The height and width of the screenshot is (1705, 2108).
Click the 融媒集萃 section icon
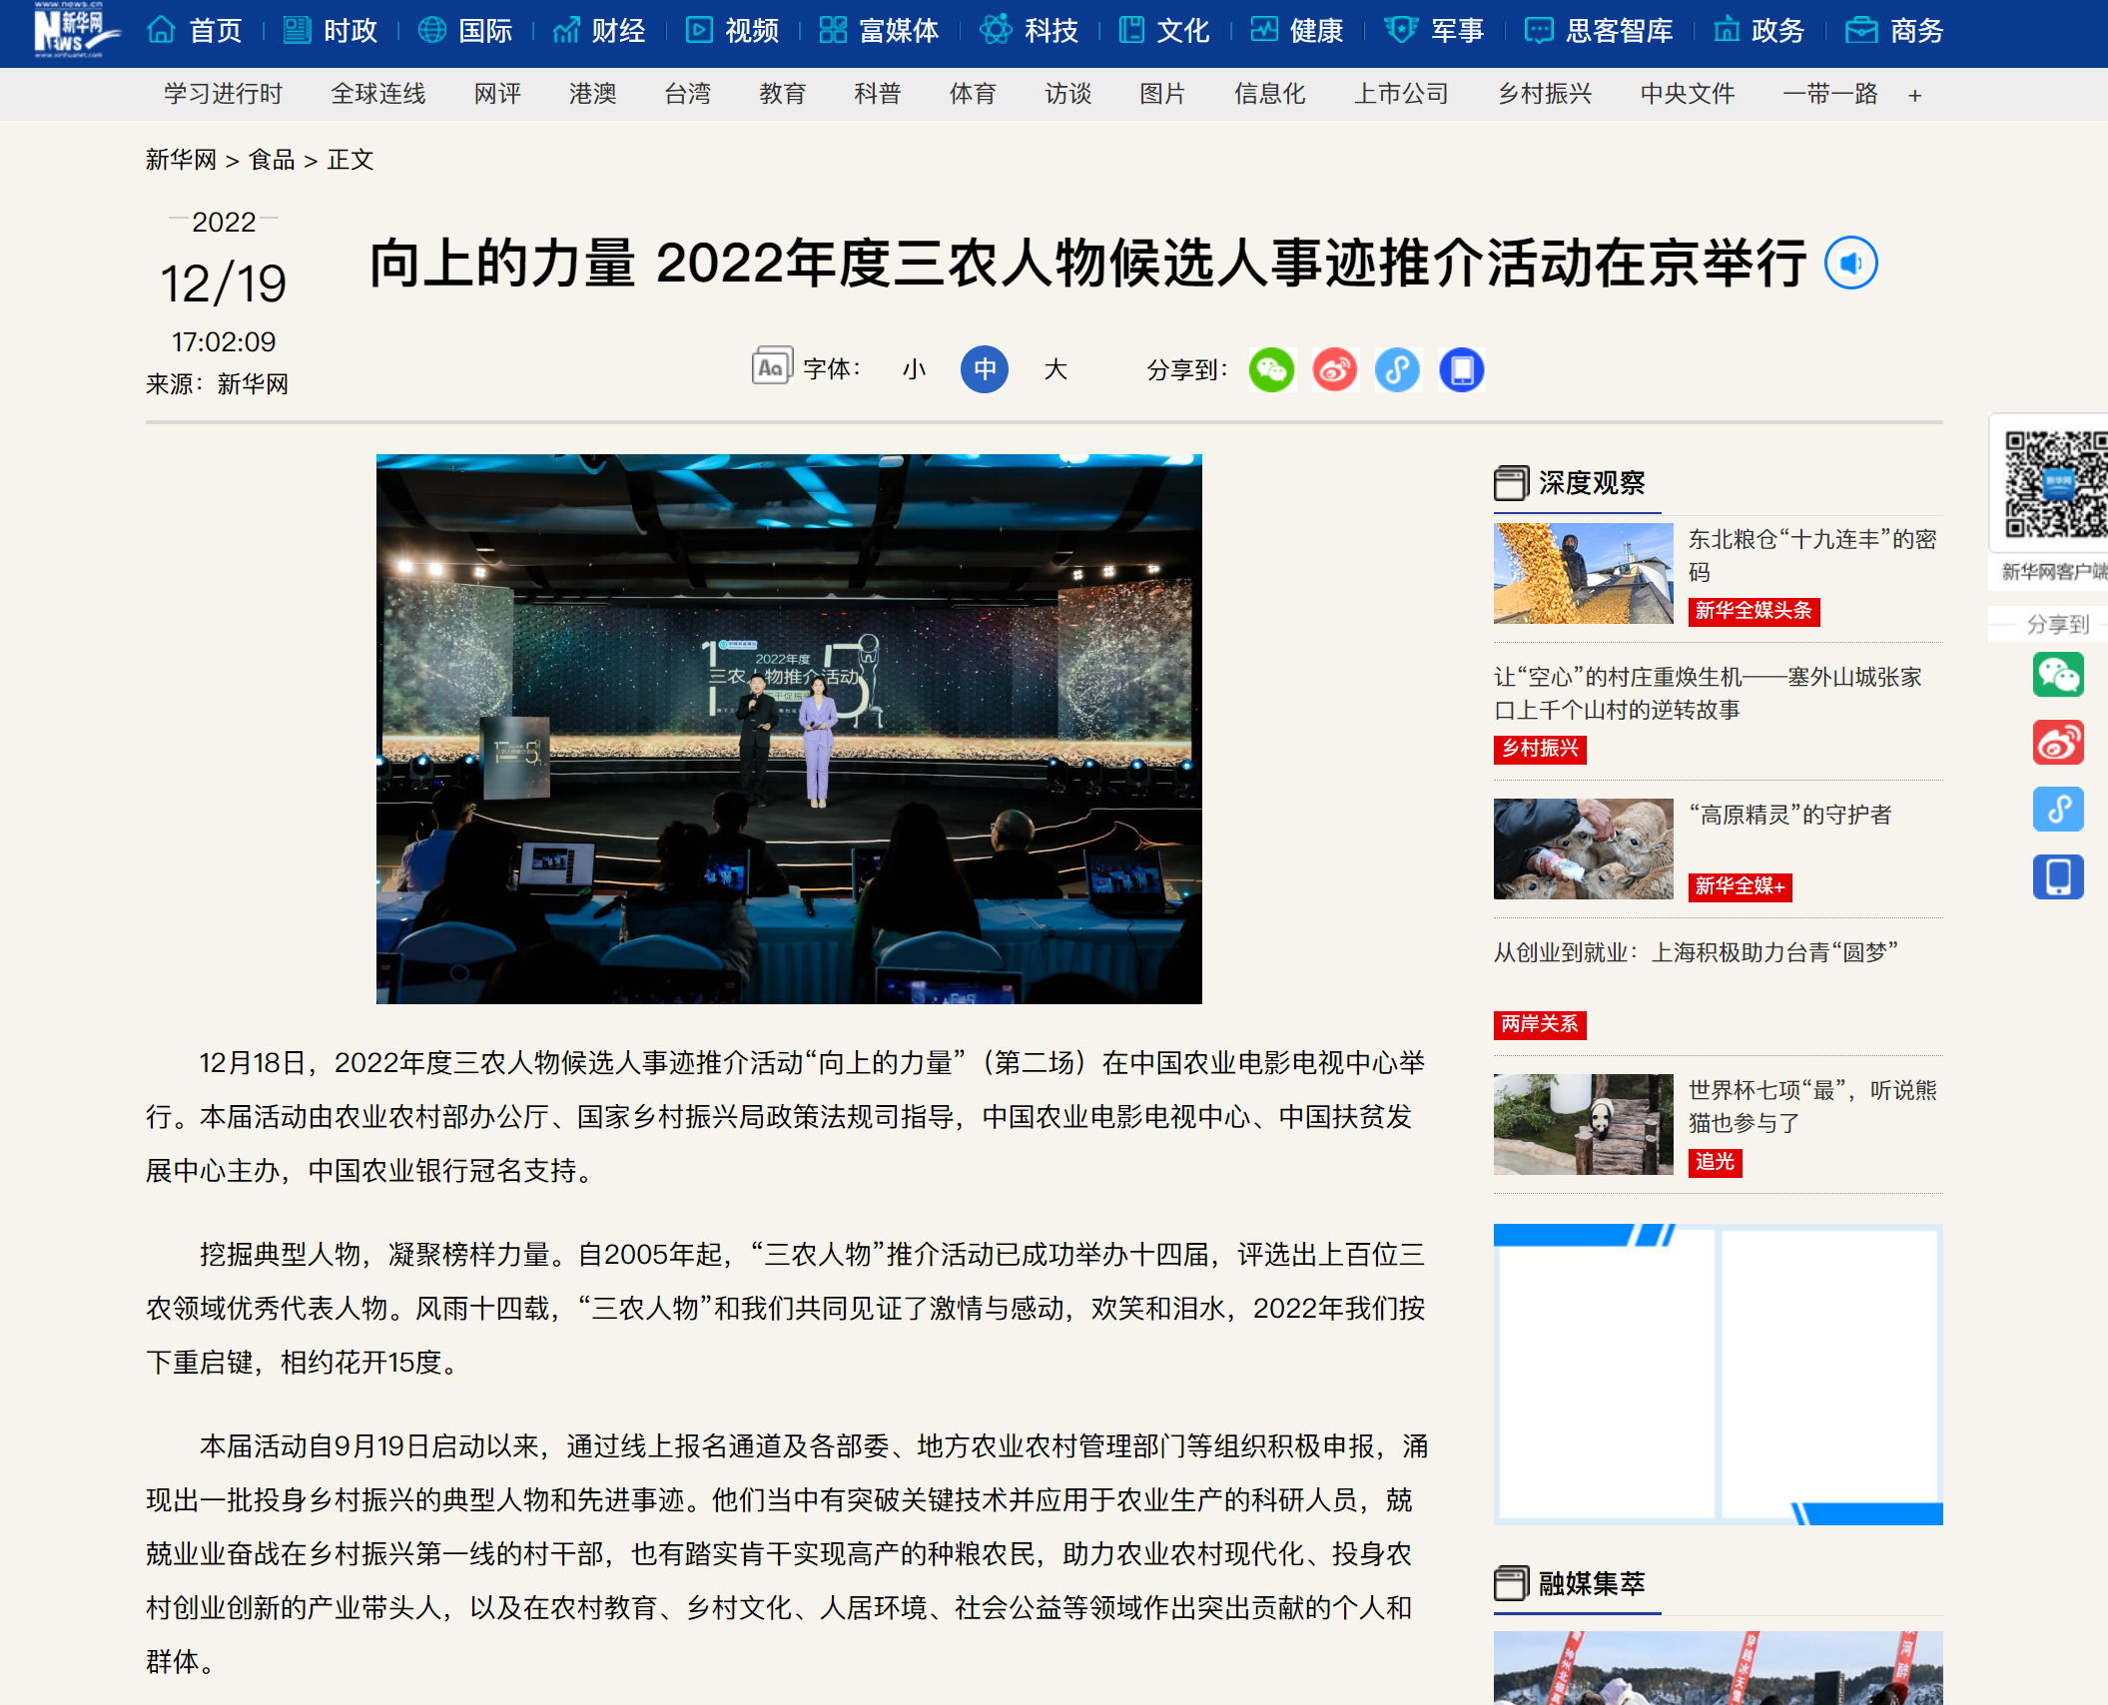pos(1511,1583)
